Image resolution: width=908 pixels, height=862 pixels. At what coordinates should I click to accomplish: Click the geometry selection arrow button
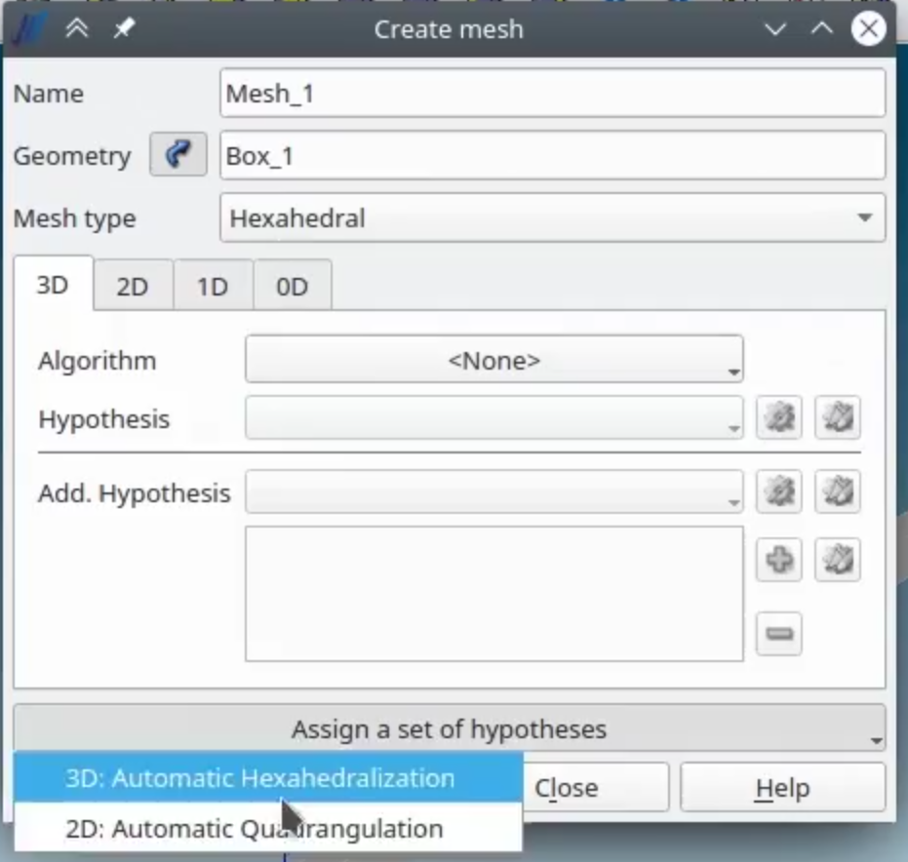coord(178,155)
